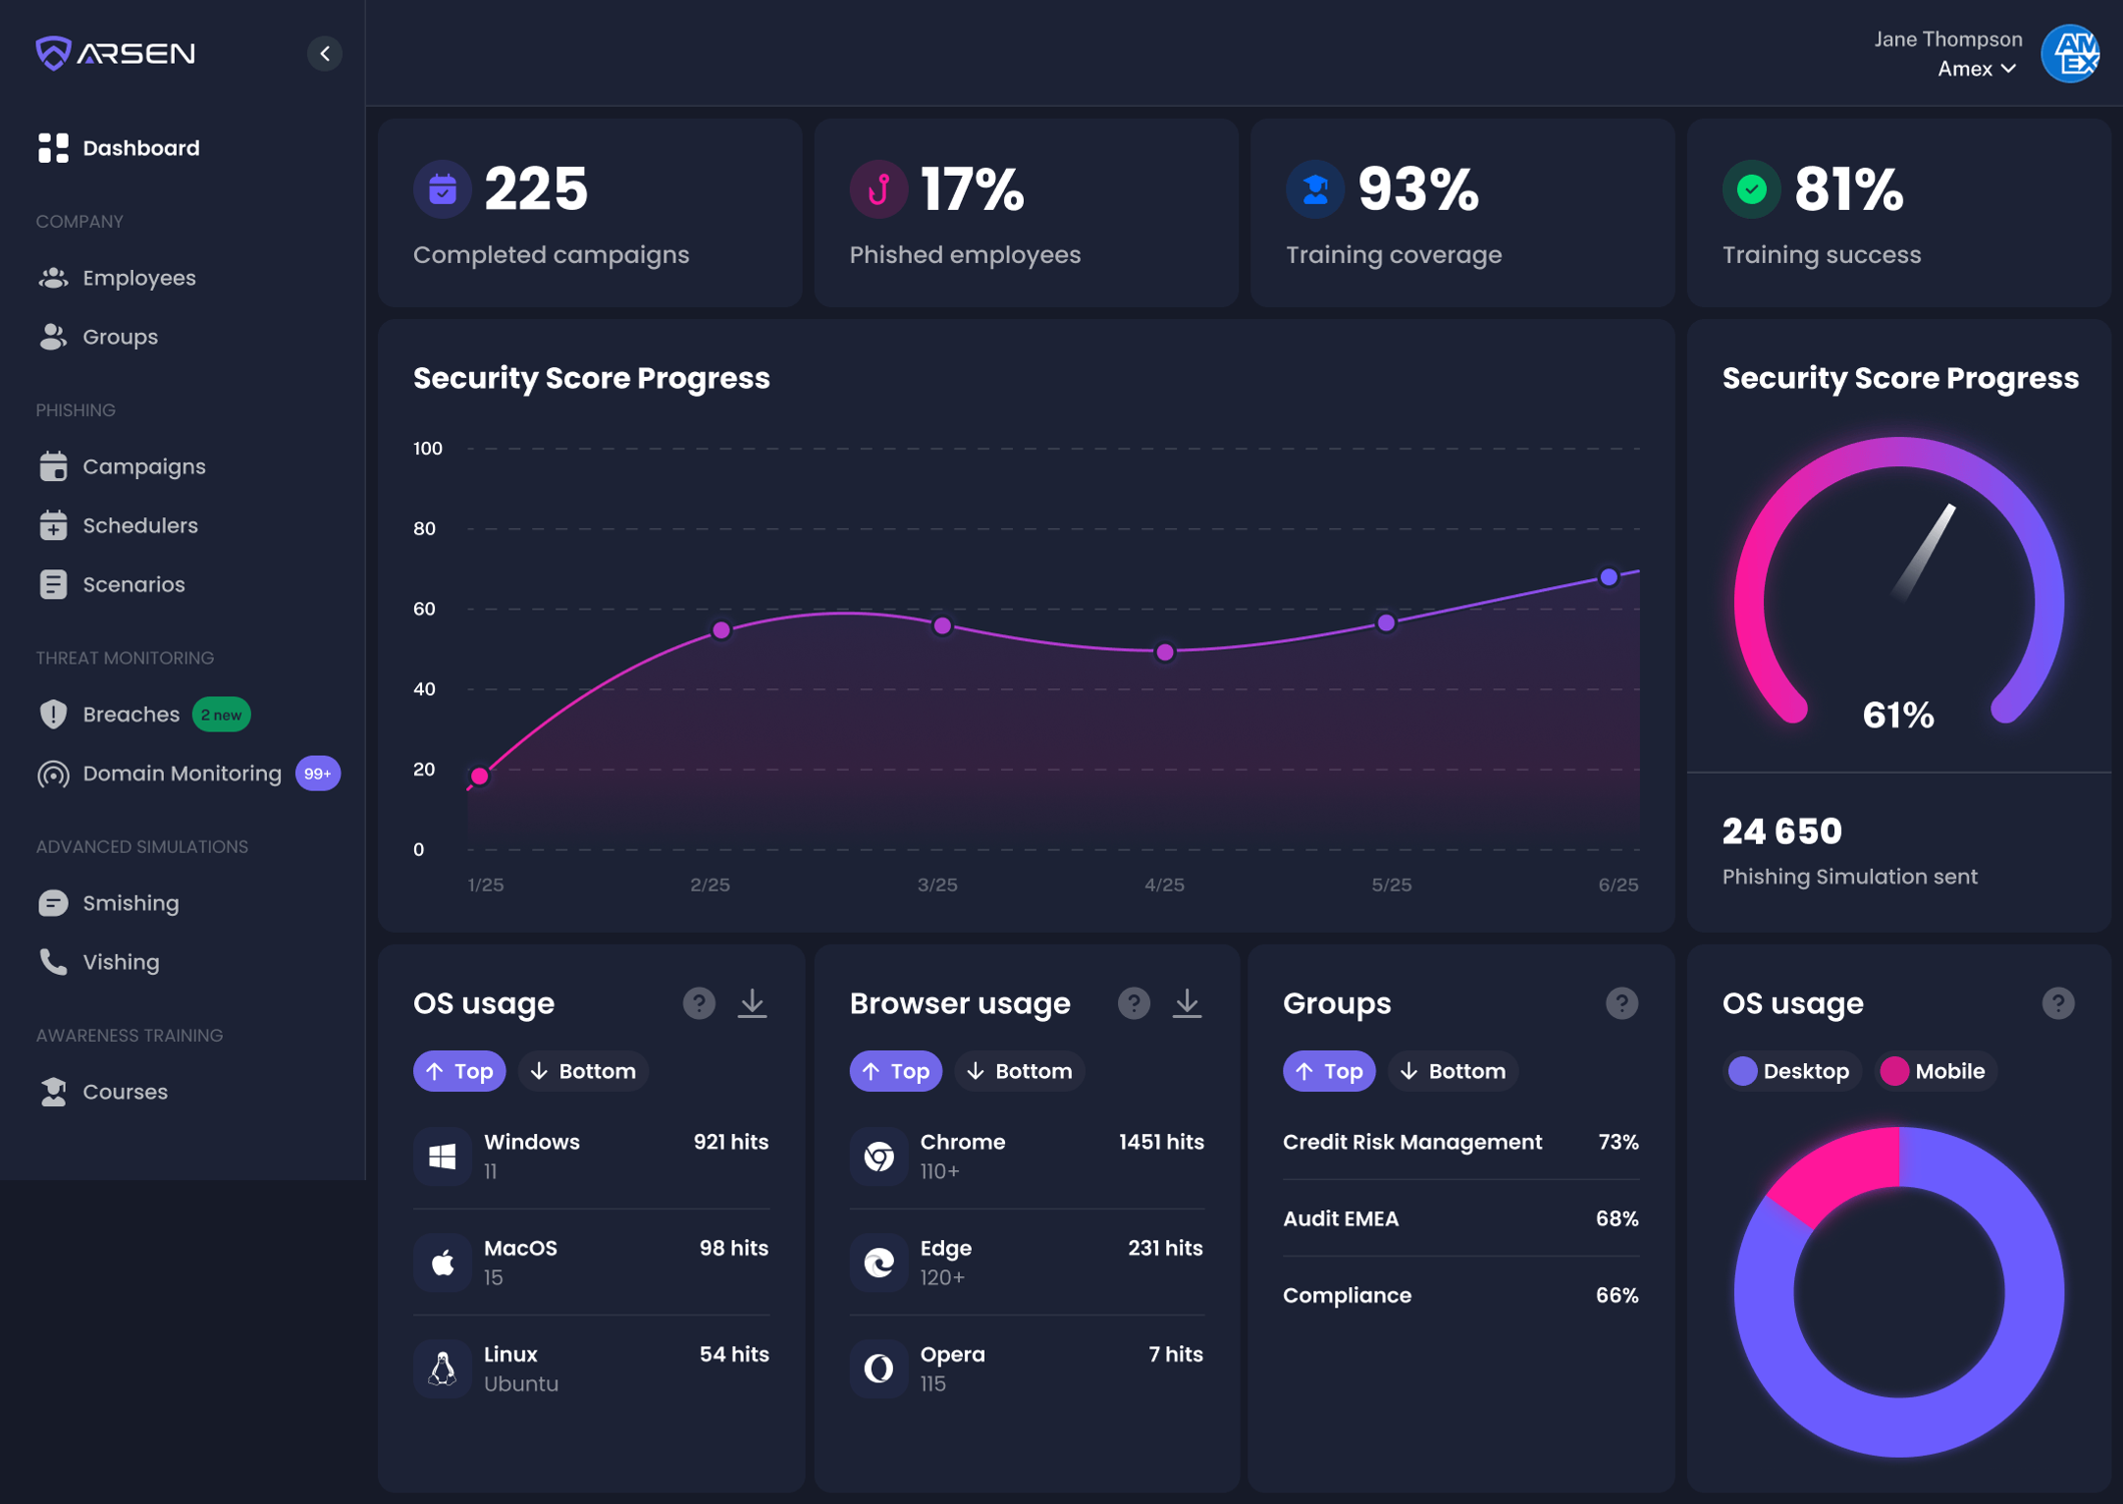Image resolution: width=2123 pixels, height=1504 pixels.
Task: Open the Amex company dropdown
Action: (x=1977, y=69)
